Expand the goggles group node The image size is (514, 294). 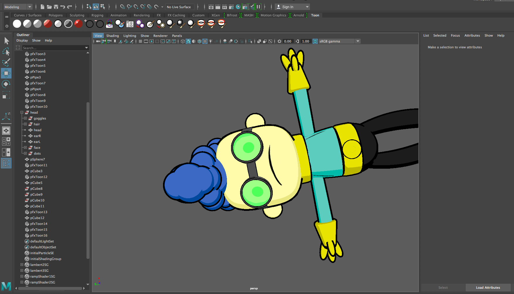coord(25,118)
